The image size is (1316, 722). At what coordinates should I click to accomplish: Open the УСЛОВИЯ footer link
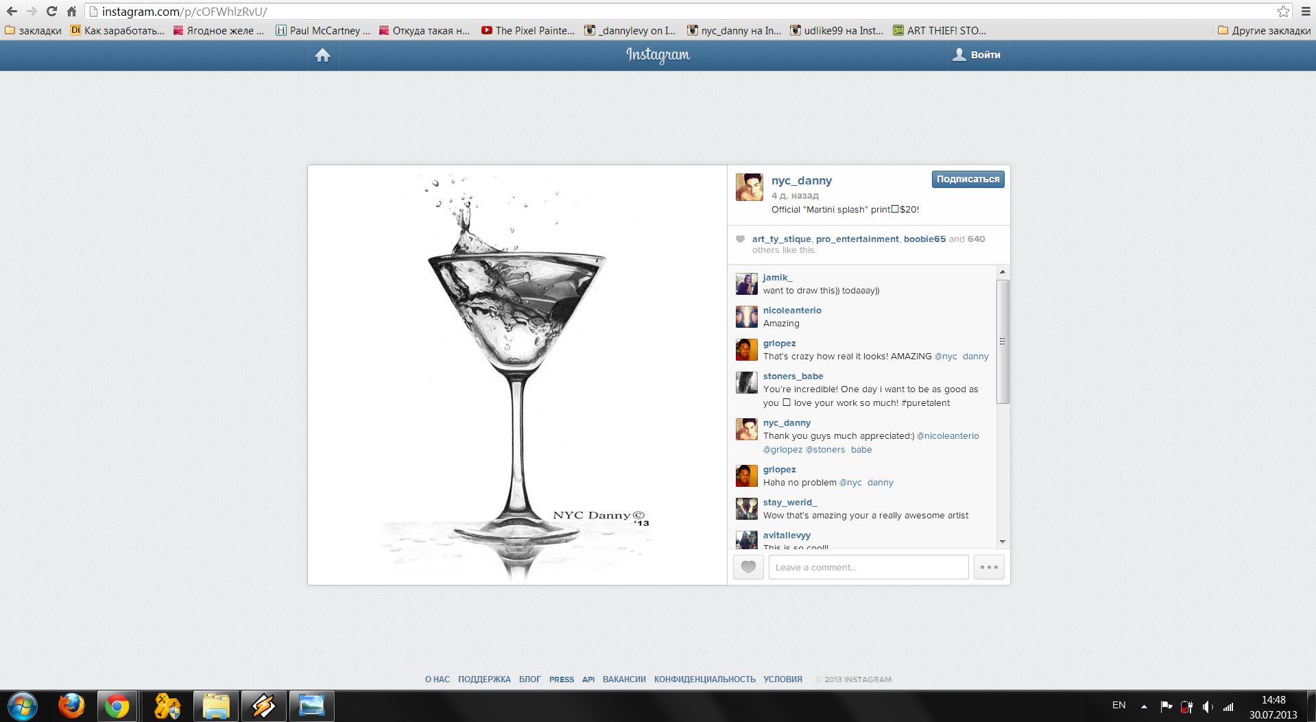782,679
